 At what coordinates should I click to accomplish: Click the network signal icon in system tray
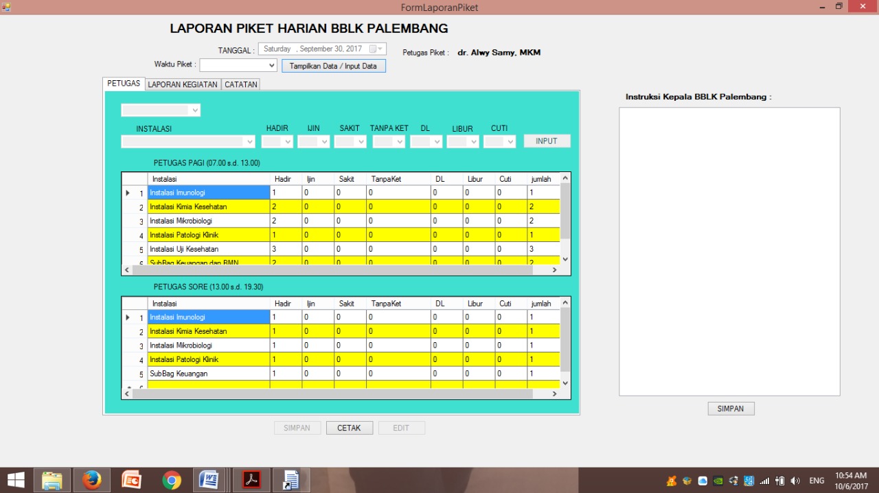coord(764,480)
